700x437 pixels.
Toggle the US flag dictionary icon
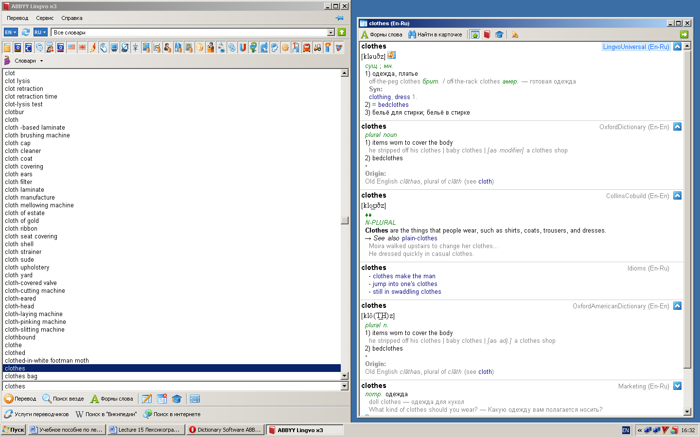[x=71, y=47]
